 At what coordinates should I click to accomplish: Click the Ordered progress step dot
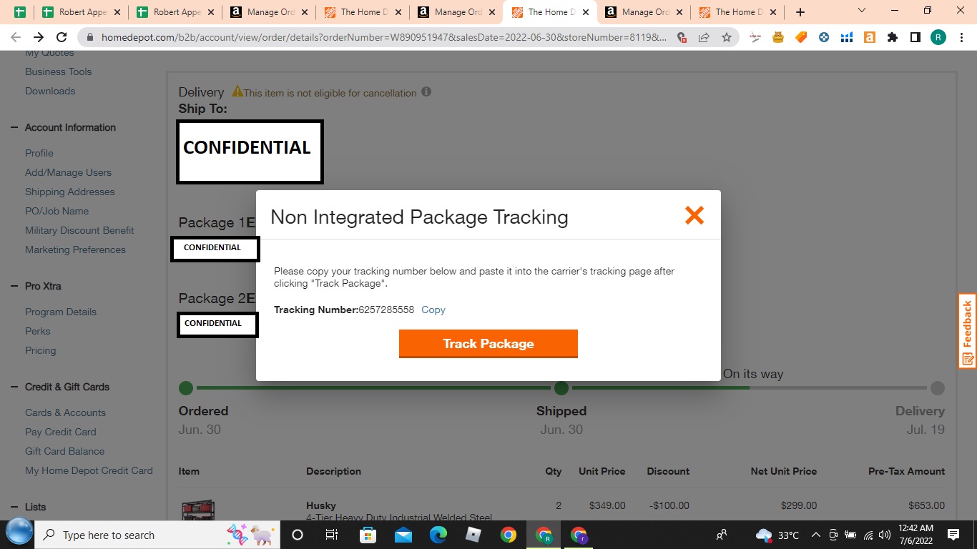[186, 388]
